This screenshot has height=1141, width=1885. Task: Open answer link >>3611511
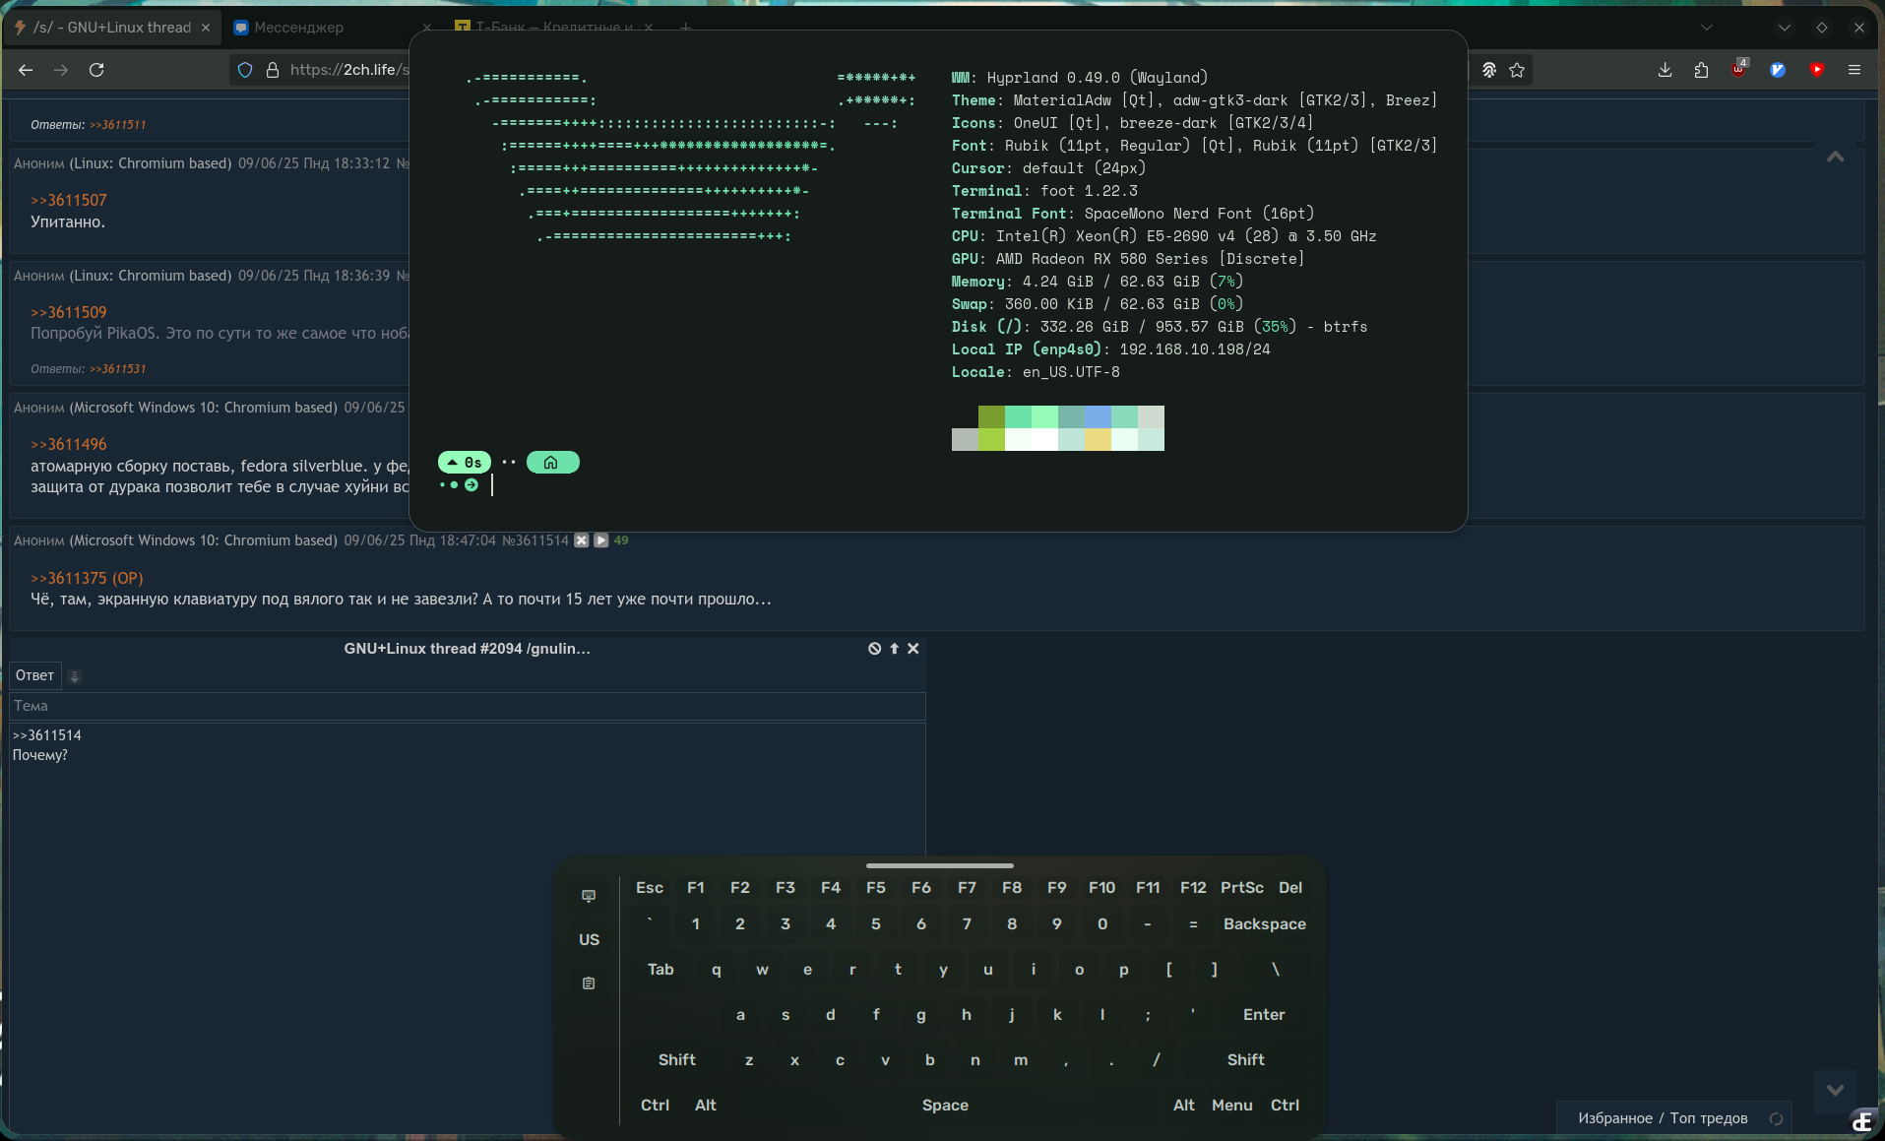[x=117, y=125]
